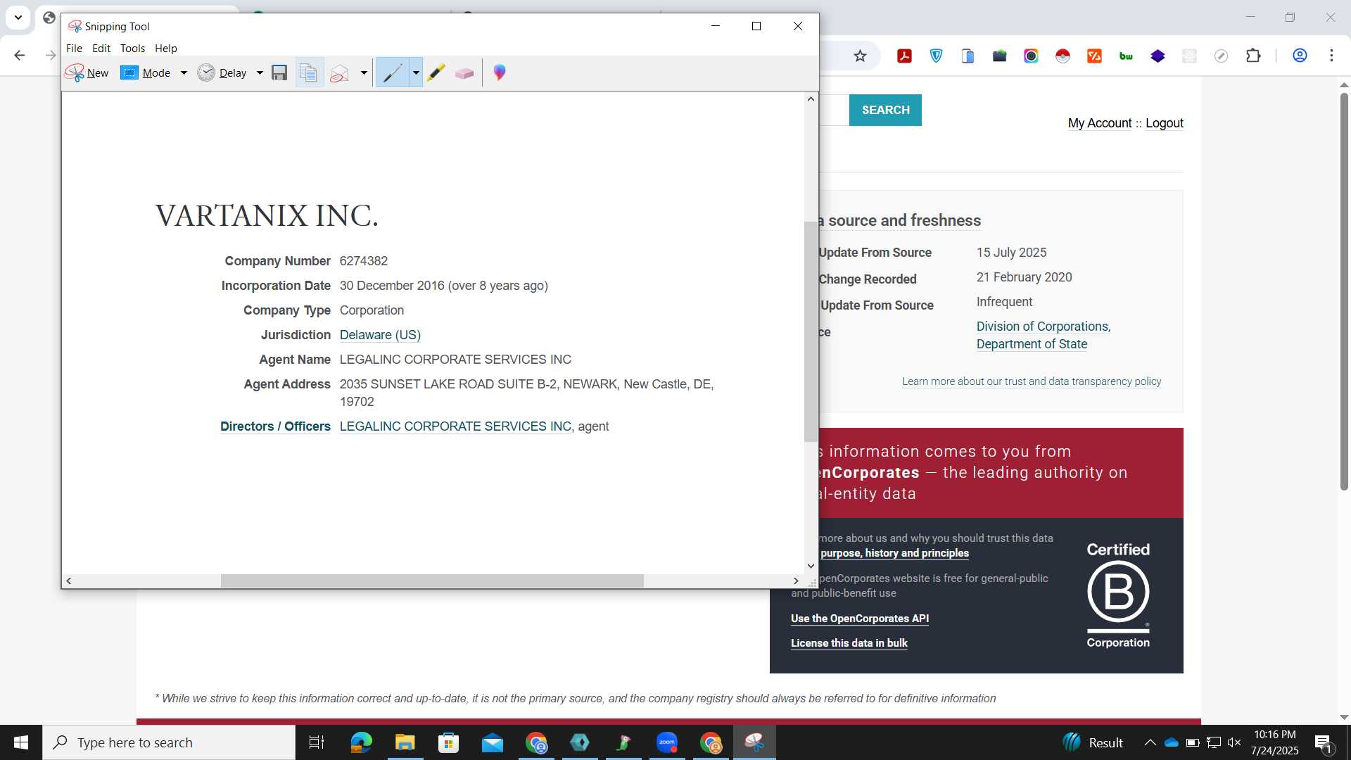Open Chrome three-dot menu
This screenshot has height=760, width=1351.
[x=1331, y=56]
